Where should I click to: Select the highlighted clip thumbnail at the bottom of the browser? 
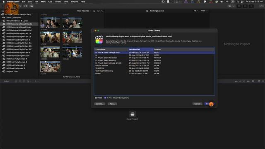point(50,67)
